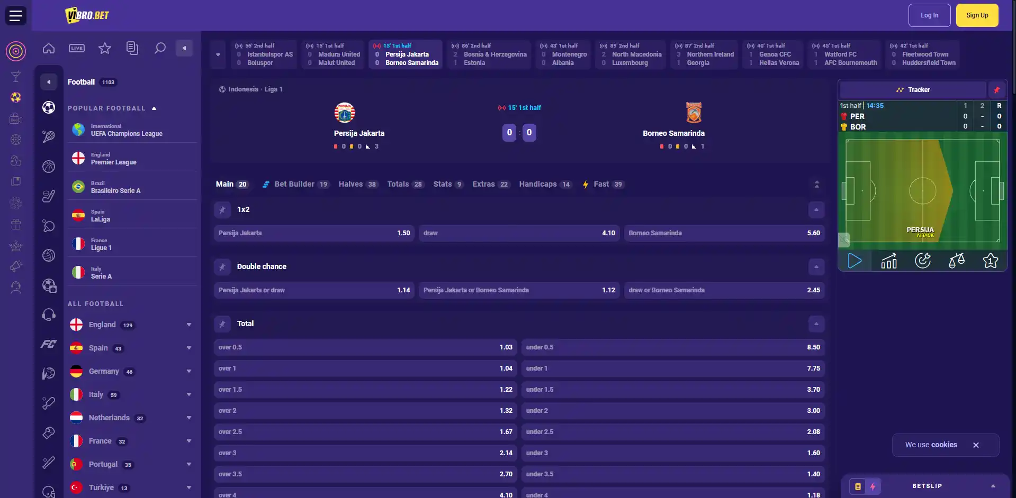Pin the 1x2 market
Image resolution: width=1016 pixels, height=498 pixels.
point(222,210)
